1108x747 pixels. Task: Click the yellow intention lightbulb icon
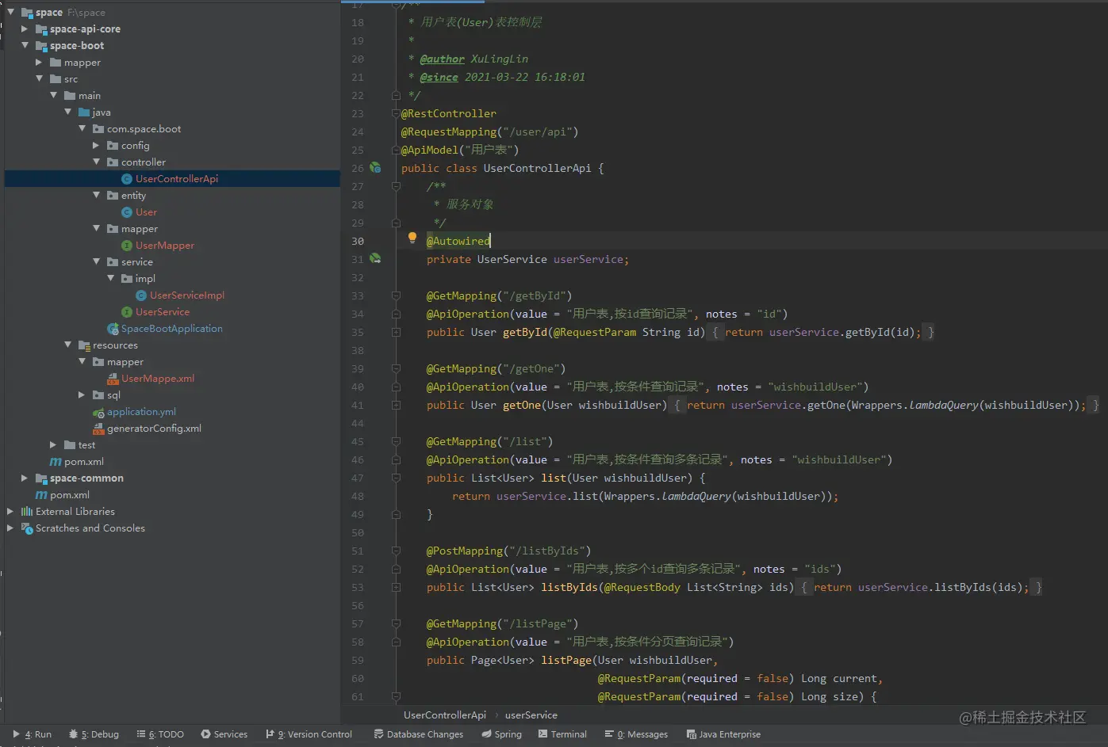(x=412, y=238)
